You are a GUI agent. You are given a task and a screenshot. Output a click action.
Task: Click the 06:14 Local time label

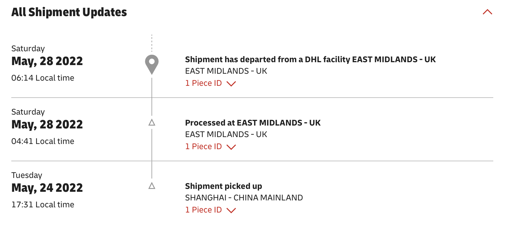pyautogui.click(x=43, y=78)
